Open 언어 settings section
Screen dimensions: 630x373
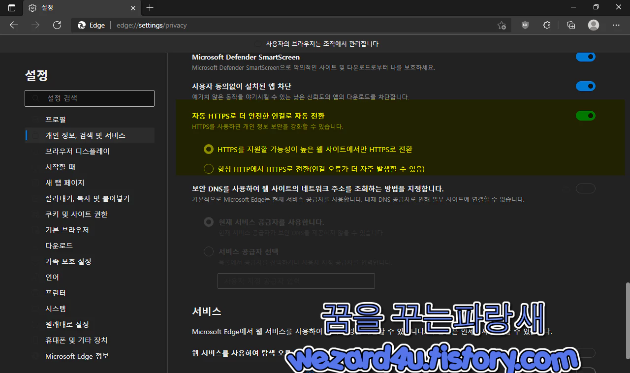tap(90, 277)
